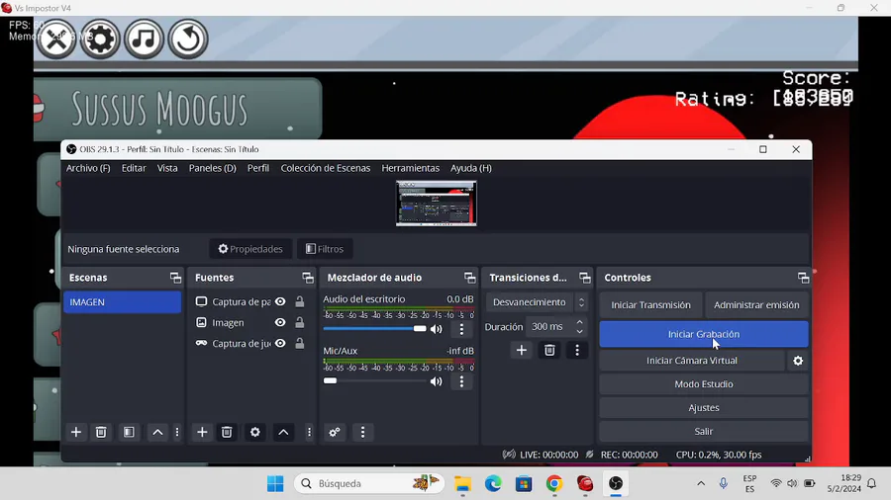The image size is (891, 500).
Task: Move source up with arrow icon
Action: point(283,432)
